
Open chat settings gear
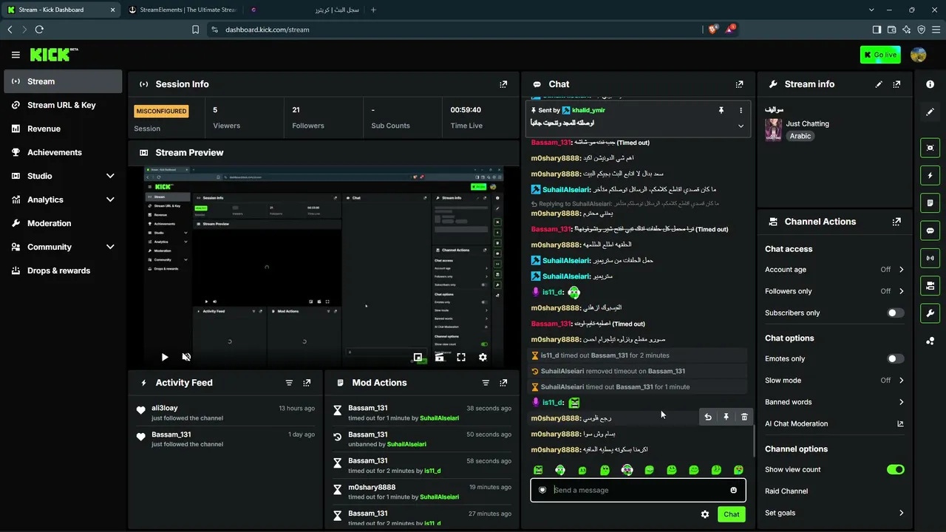point(705,514)
